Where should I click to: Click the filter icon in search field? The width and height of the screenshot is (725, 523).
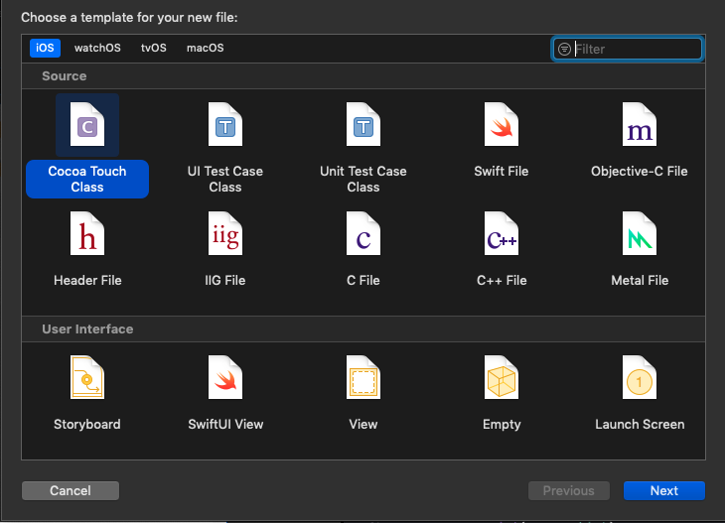coord(564,49)
